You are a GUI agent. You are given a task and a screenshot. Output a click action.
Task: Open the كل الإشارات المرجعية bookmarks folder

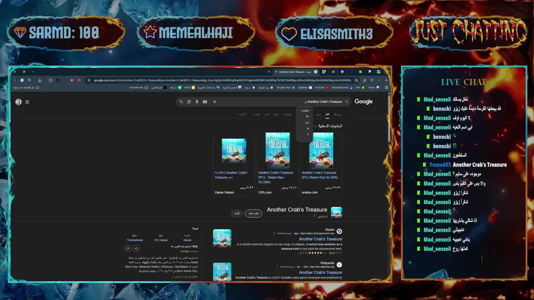coord(26,87)
